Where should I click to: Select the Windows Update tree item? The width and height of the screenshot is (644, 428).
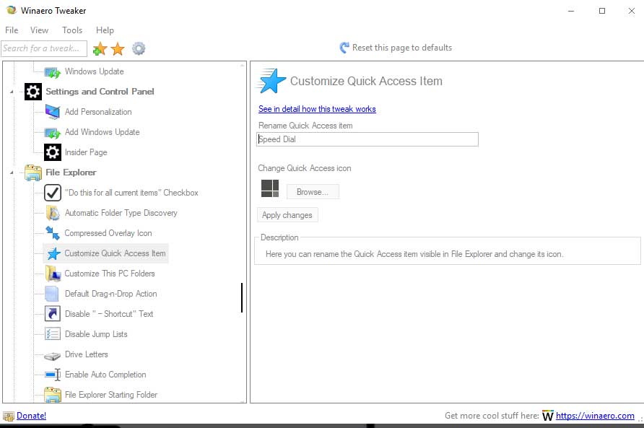point(94,71)
